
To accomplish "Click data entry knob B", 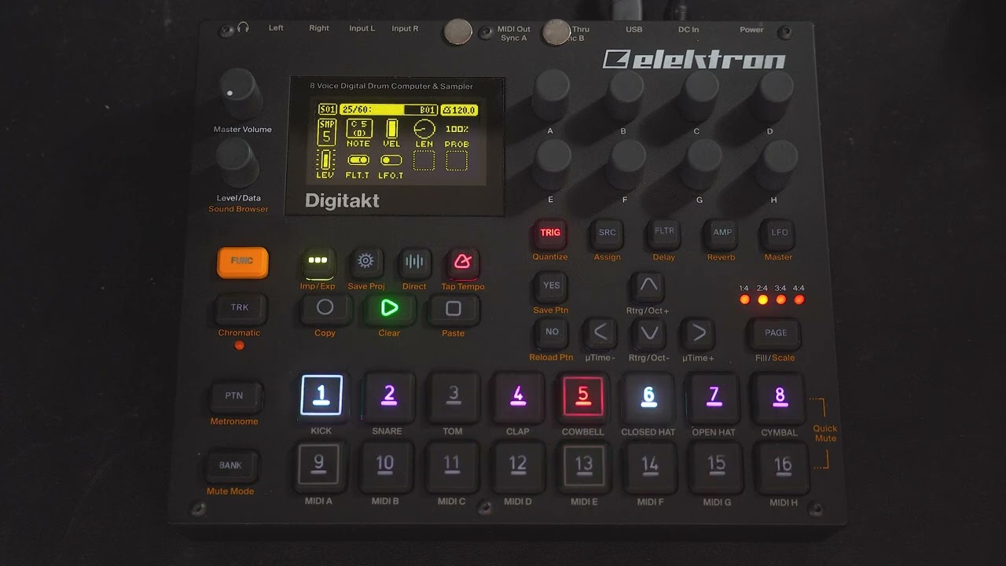I will tap(626, 94).
